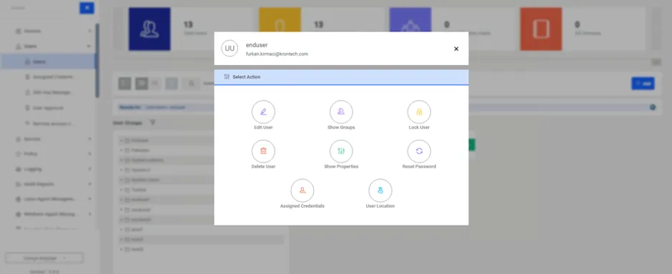Click the Reset Password refresh icon
This screenshot has height=274, width=672.
(x=419, y=151)
